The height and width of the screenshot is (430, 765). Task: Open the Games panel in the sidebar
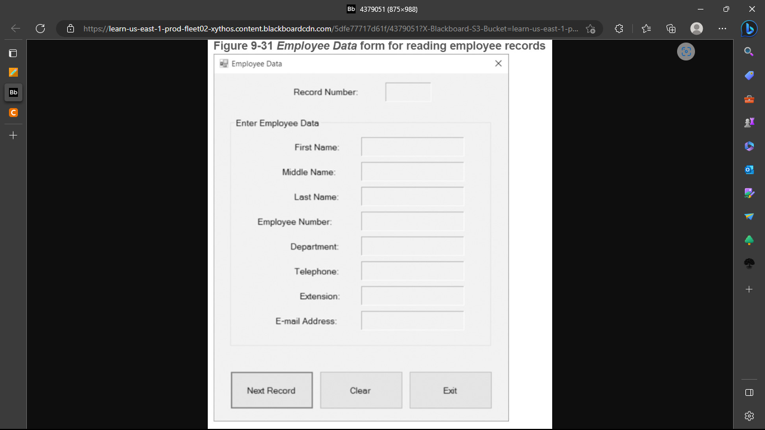click(749, 122)
